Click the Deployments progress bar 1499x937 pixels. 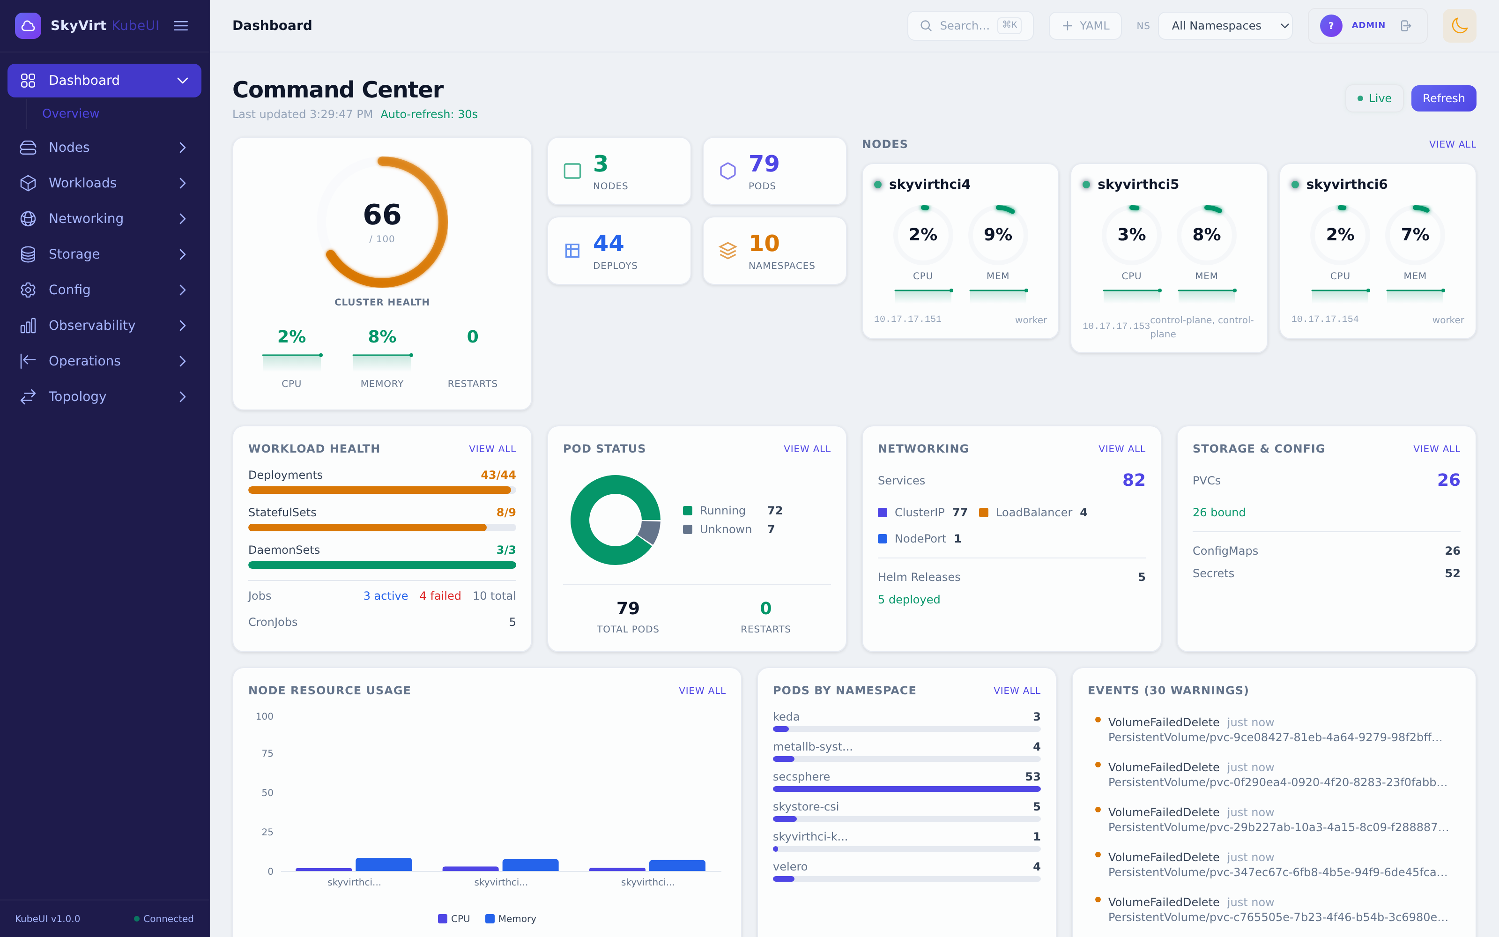pos(382,490)
